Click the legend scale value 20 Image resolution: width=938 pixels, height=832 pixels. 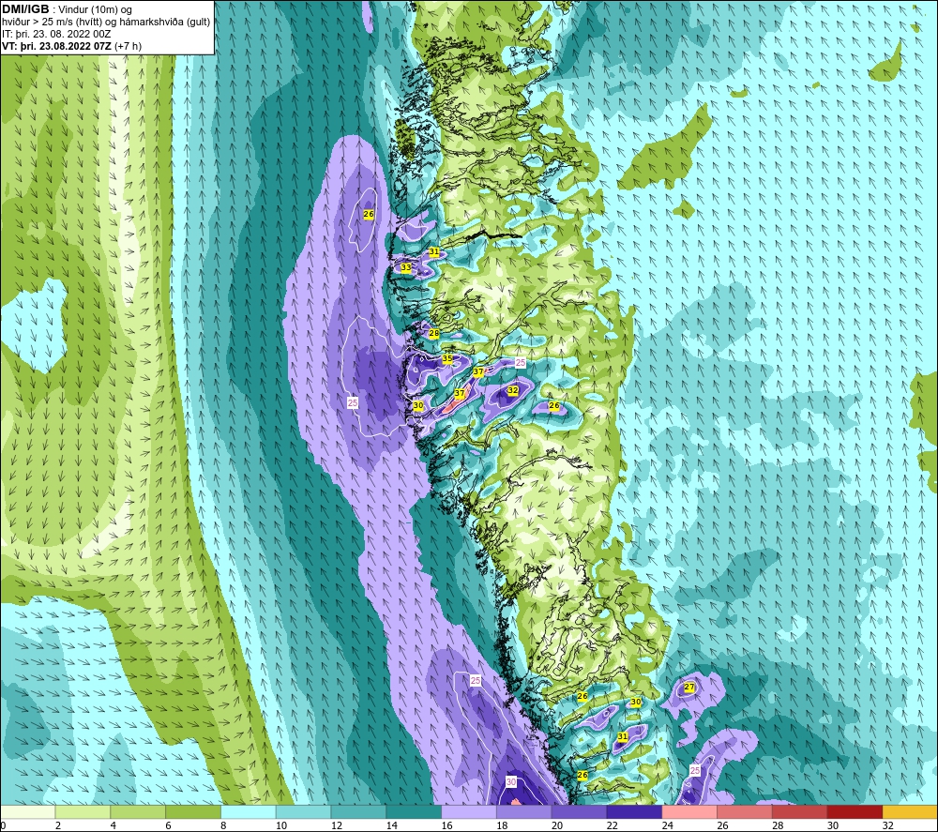557,825
